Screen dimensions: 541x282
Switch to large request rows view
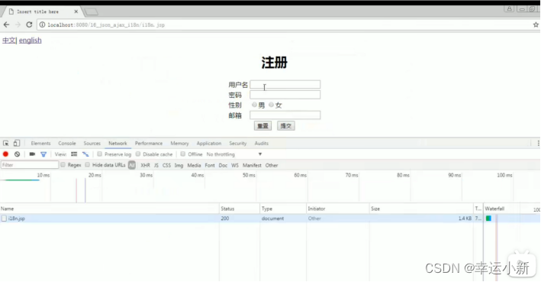(x=74, y=154)
